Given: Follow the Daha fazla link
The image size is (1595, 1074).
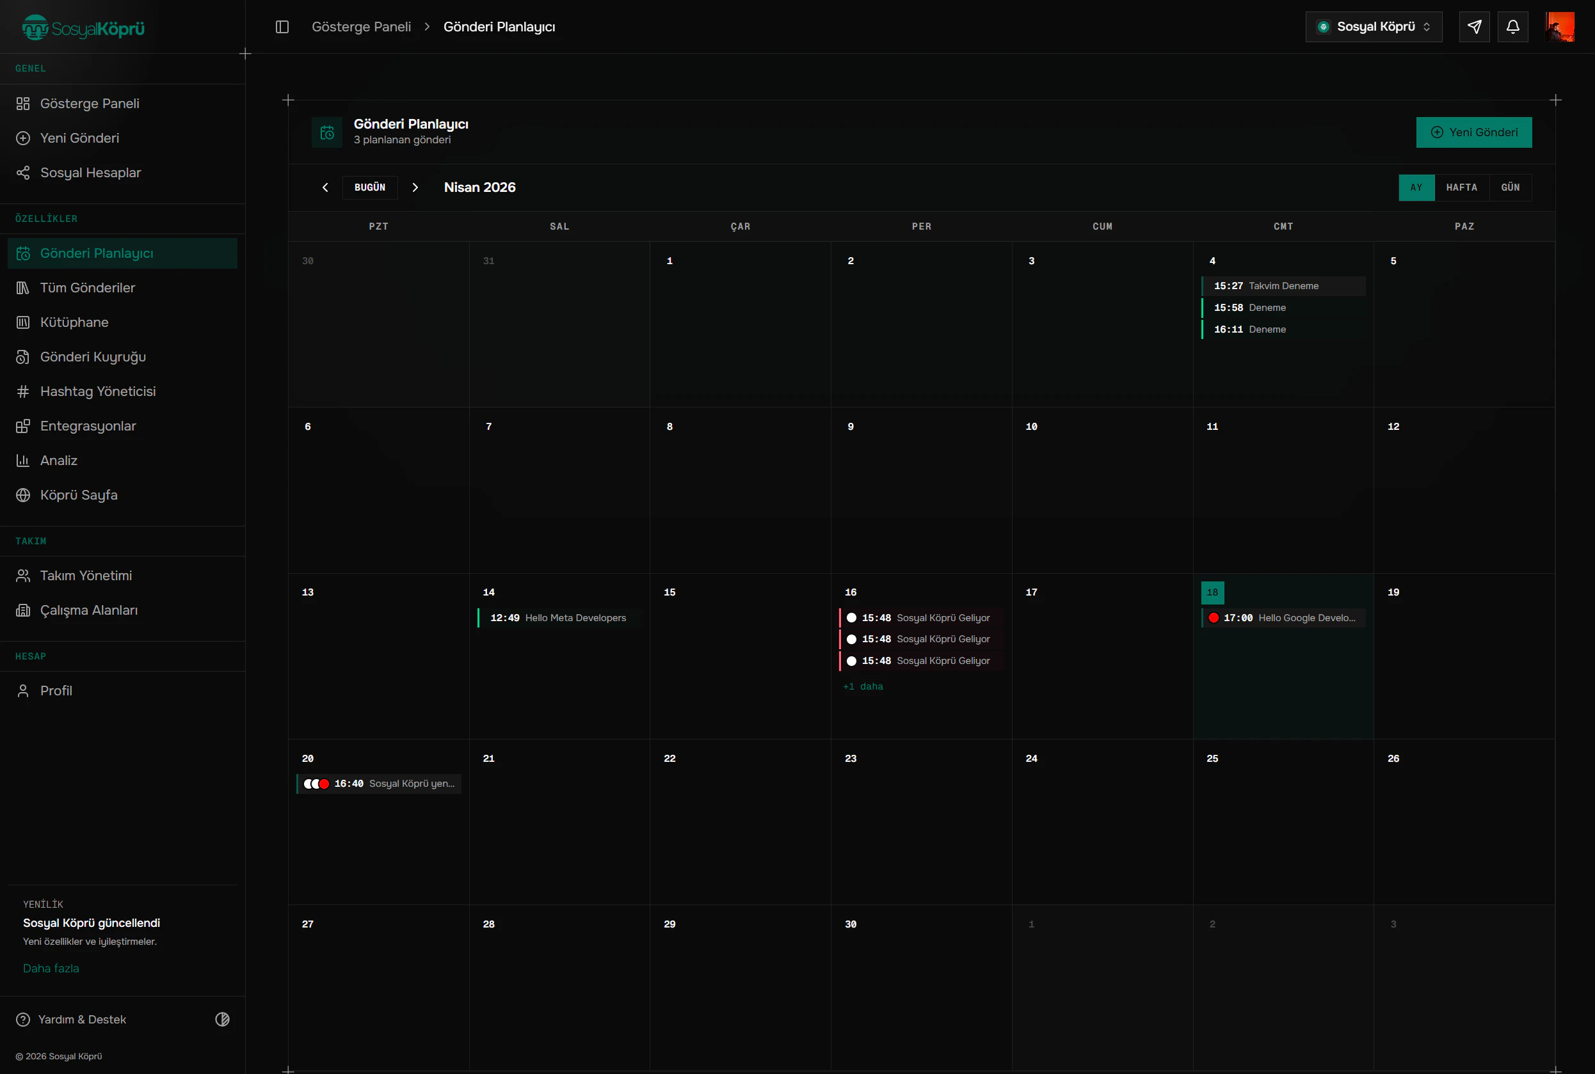Looking at the screenshot, I should coord(51,968).
